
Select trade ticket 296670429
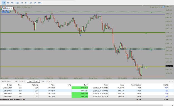(8, 88)
